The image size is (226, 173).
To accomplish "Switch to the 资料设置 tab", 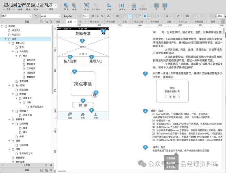I will (x=199, y=22).
